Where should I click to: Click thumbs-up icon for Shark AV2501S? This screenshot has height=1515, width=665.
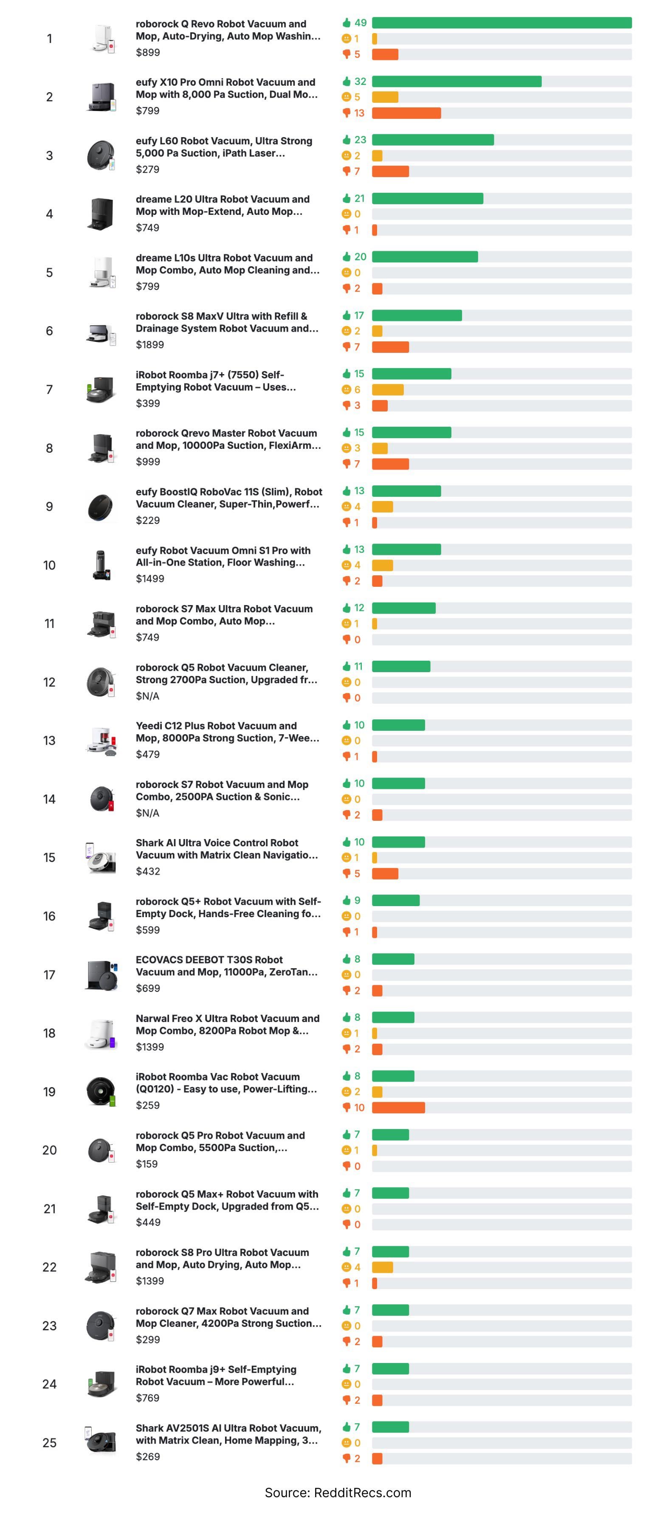pyautogui.click(x=347, y=1427)
